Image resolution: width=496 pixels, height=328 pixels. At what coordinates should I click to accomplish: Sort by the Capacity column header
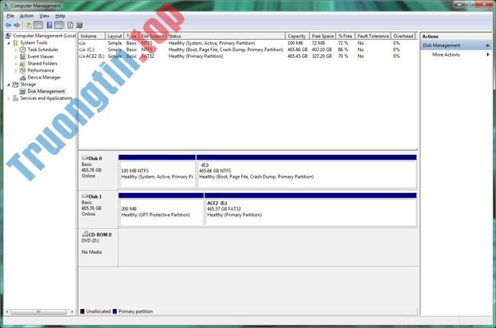(297, 36)
